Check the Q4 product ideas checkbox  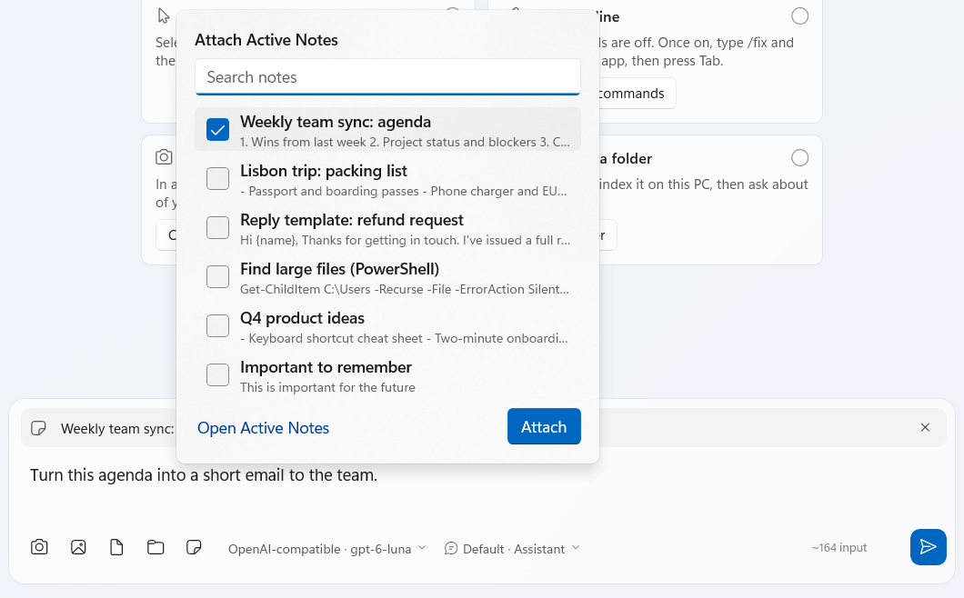coord(217,326)
